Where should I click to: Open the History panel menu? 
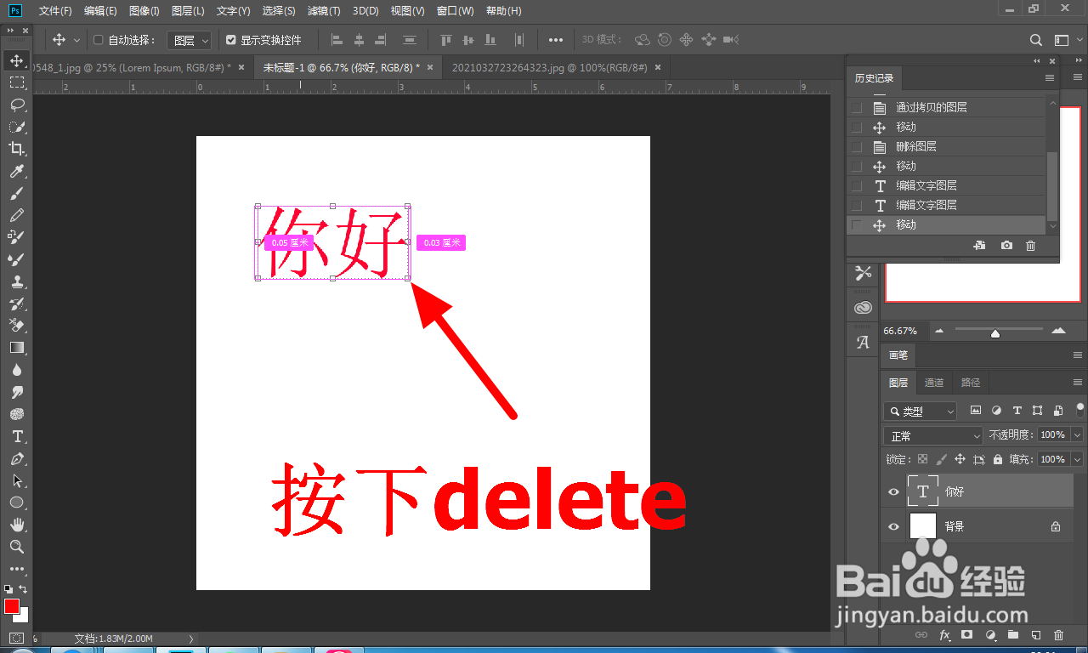[1050, 78]
